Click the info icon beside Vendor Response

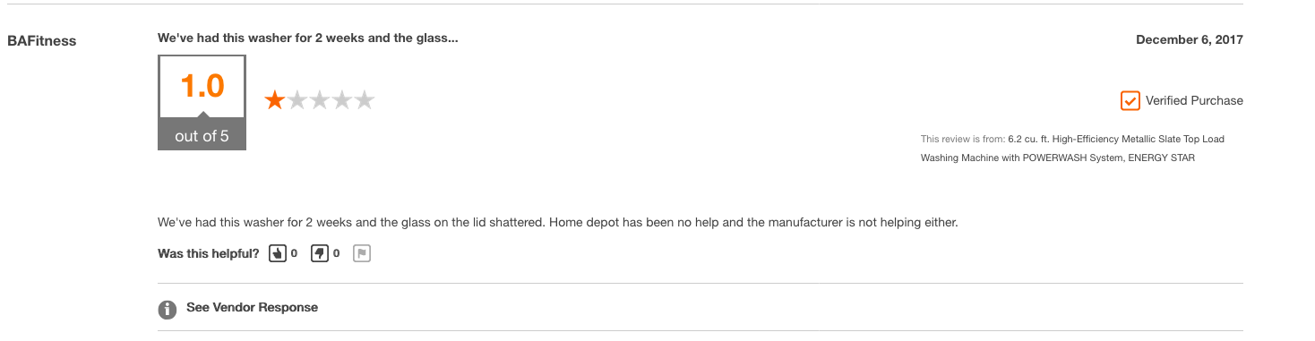167,310
